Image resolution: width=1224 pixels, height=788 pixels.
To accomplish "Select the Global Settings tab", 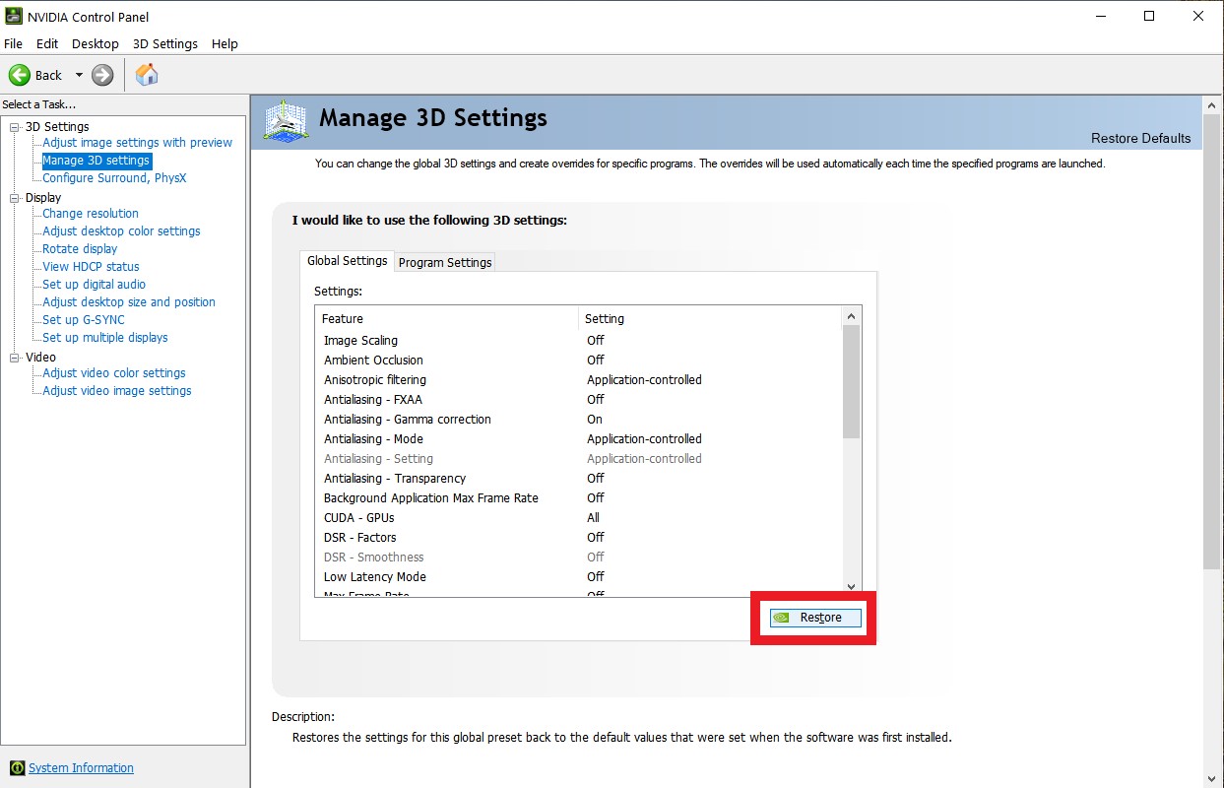I will (x=347, y=261).
